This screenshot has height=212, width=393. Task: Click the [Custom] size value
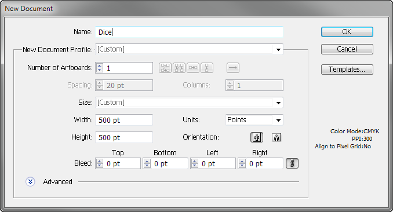[x=111, y=103]
